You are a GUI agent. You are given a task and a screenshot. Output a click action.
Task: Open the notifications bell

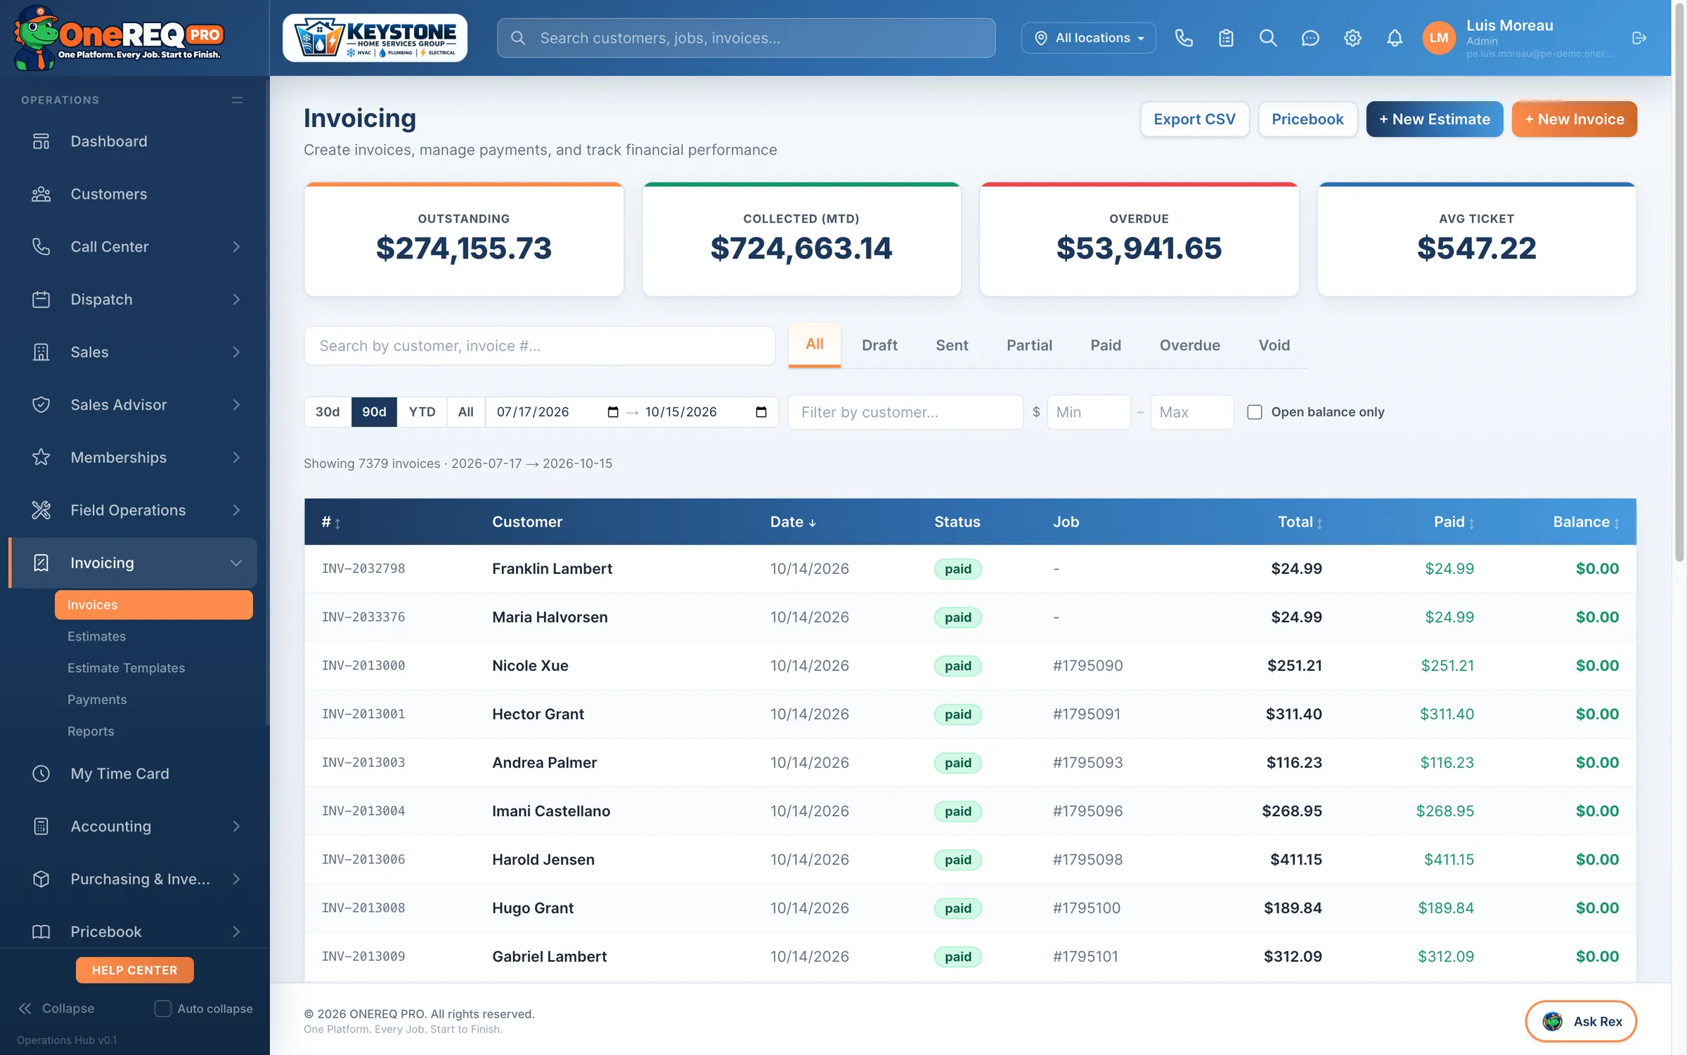1395,38
